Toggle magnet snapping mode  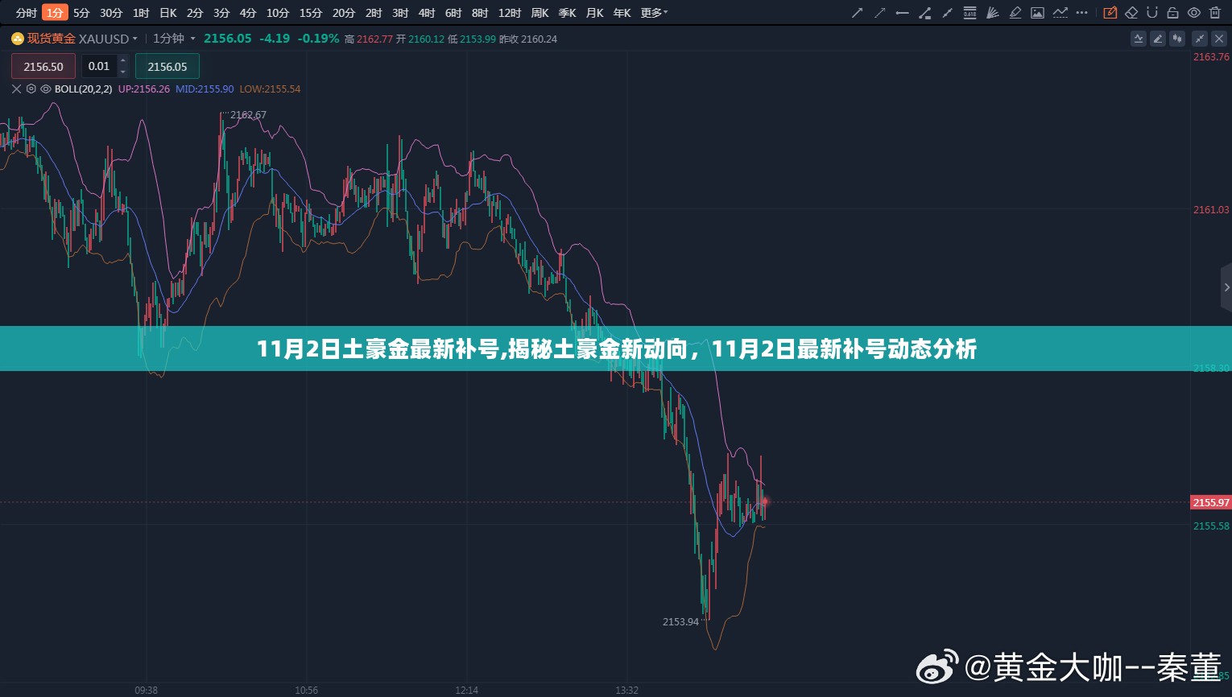click(1152, 13)
